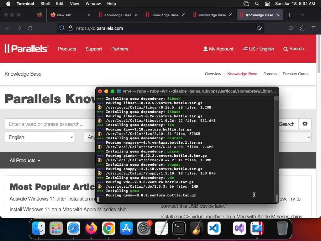Open App Store from the Dock
Screen dimensions: 321x241
point(126,228)
